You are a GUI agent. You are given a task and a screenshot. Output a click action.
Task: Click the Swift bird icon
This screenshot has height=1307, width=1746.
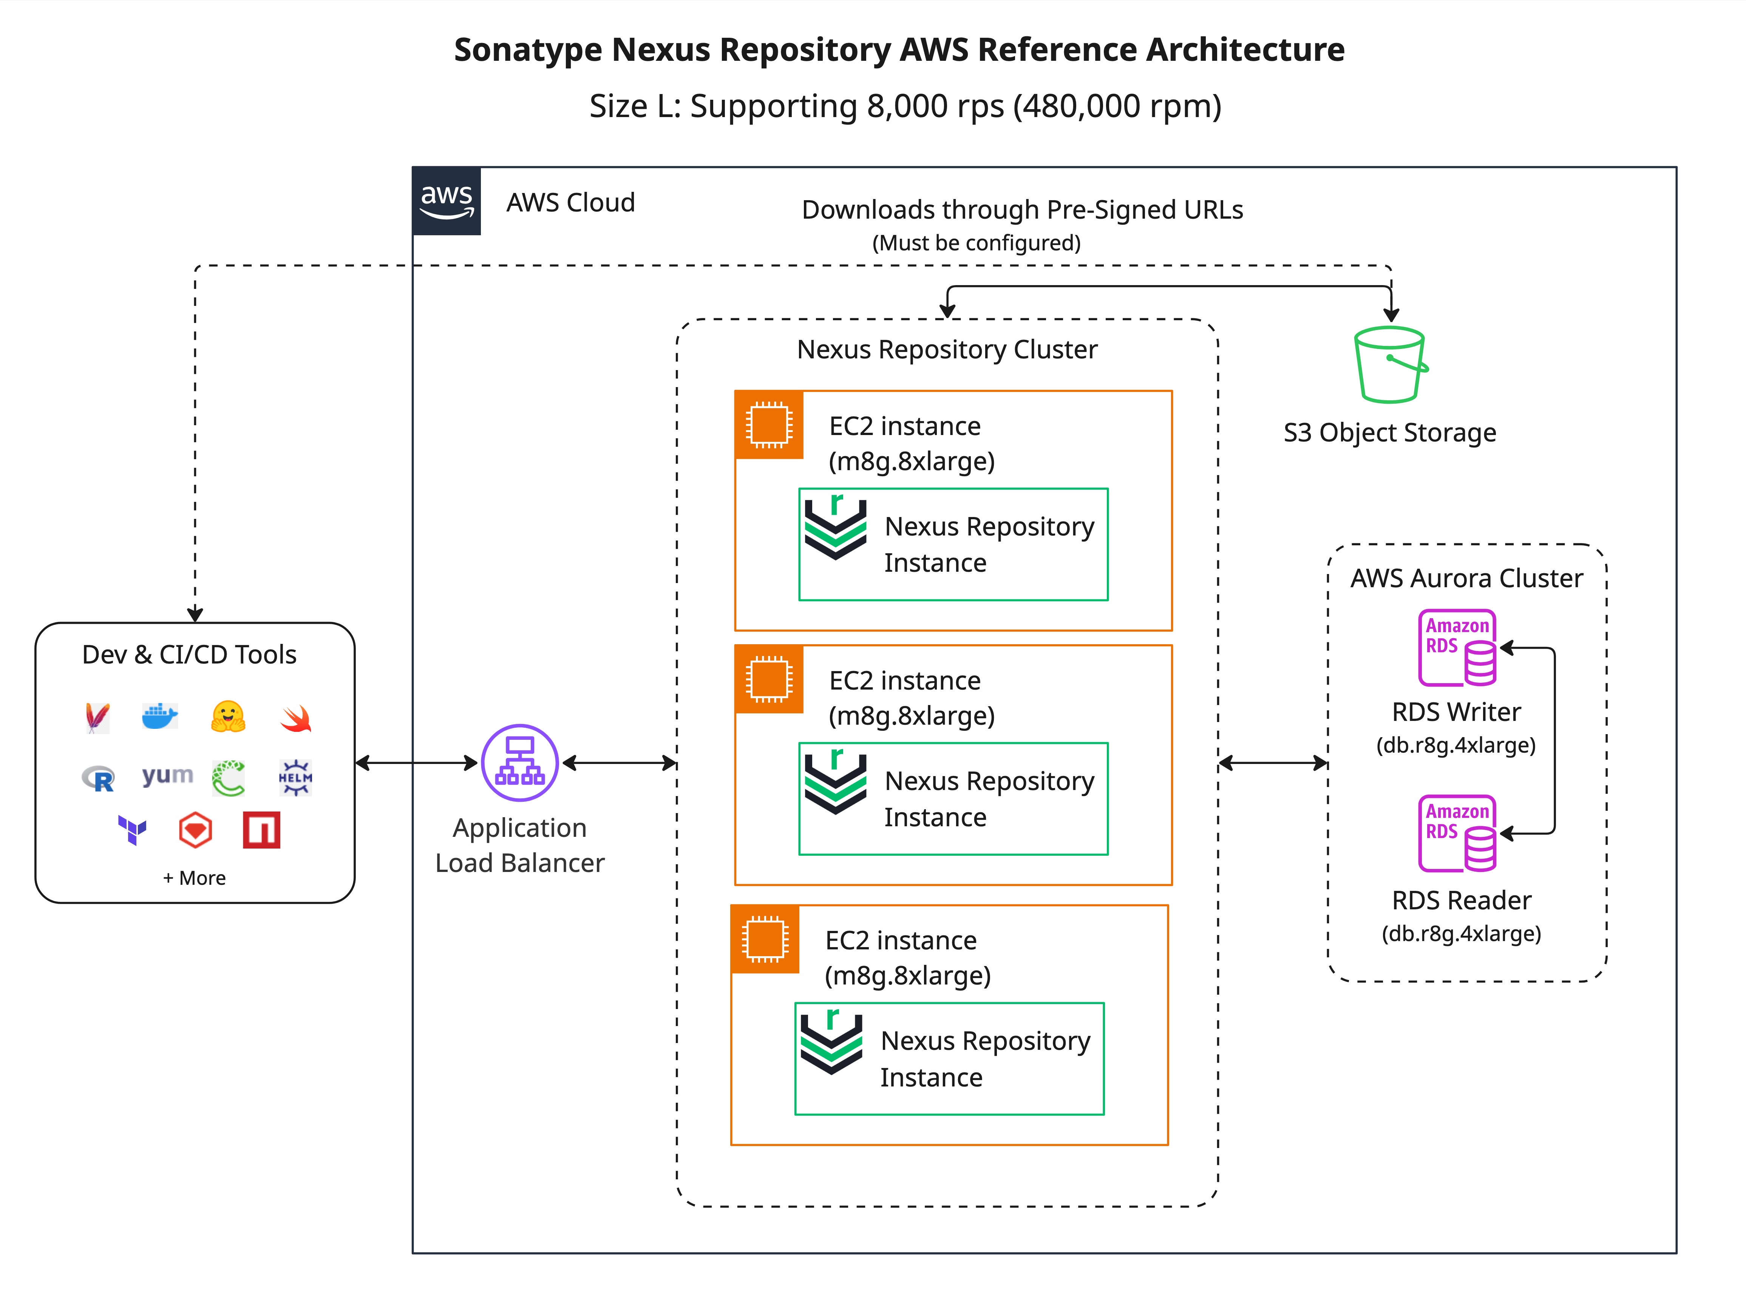coord(296,718)
